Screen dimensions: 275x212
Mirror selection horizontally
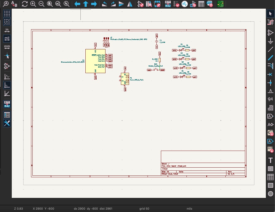130,4
